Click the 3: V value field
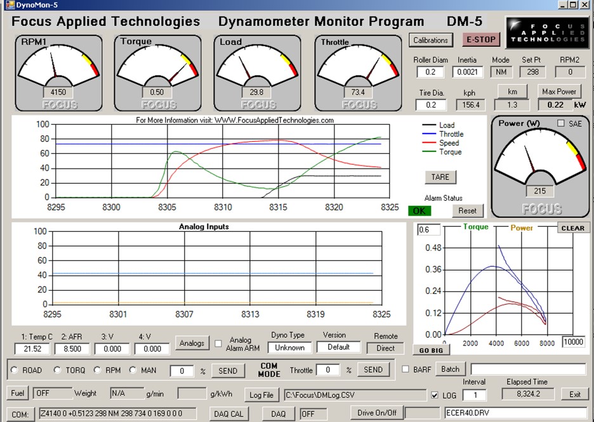Image resolution: width=594 pixels, height=422 pixels. tap(112, 348)
